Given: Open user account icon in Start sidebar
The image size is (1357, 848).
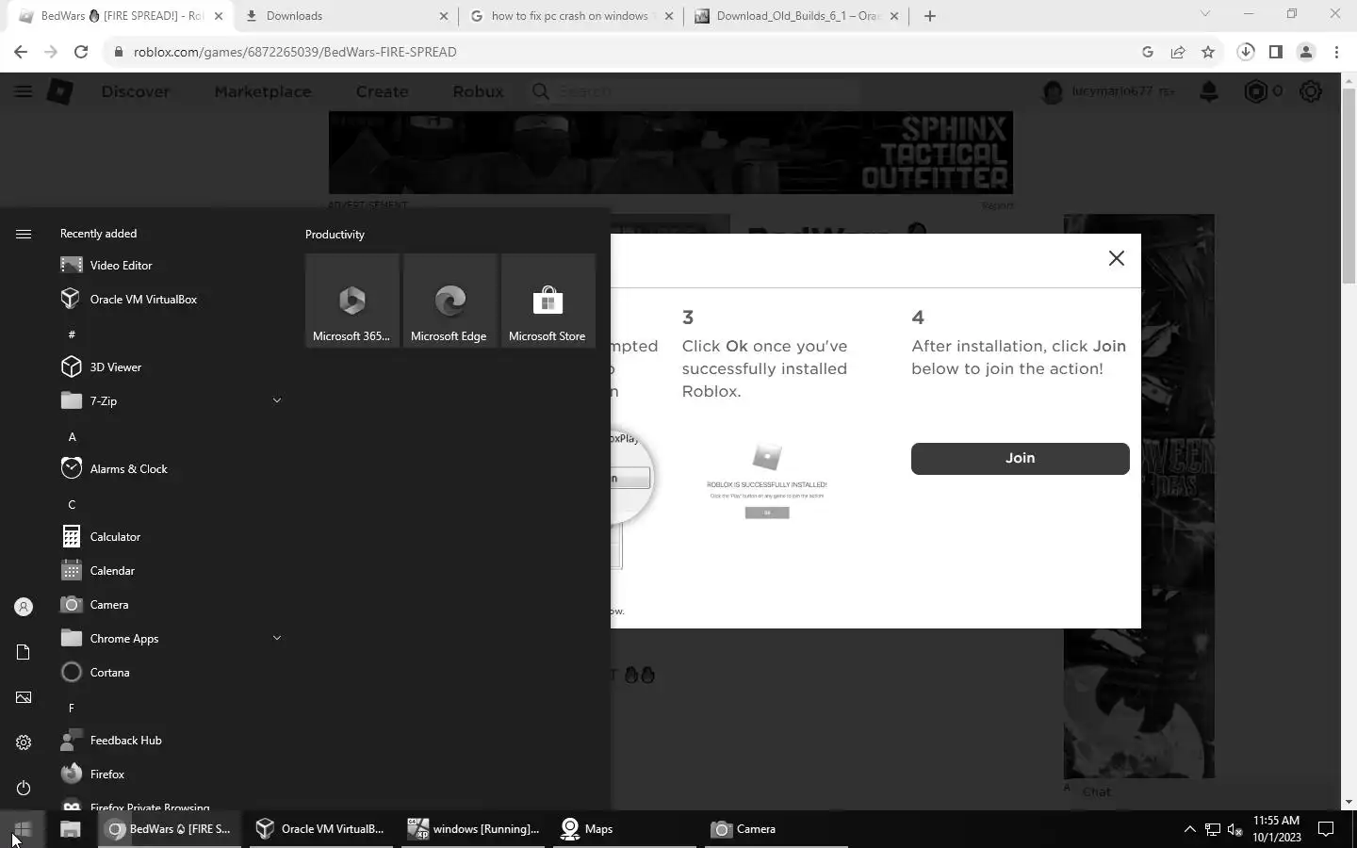Looking at the screenshot, I should pos(24,607).
